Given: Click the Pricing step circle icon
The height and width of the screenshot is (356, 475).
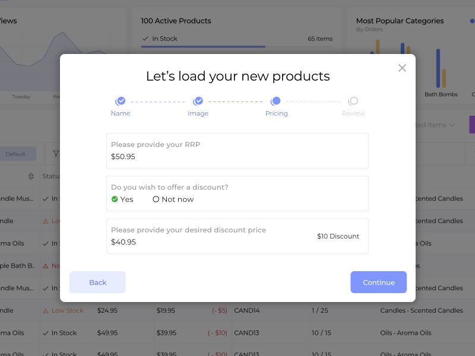Looking at the screenshot, I should pyautogui.click(x=276, y=101).
